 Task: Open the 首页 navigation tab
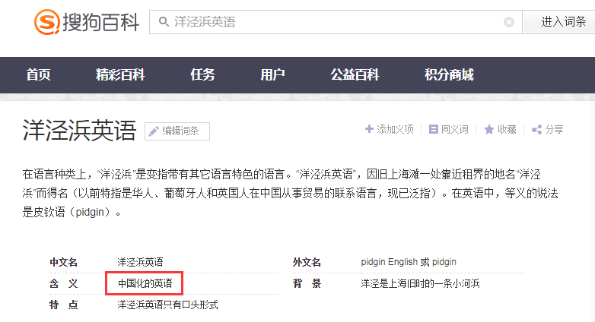pyautogui.click(x=38, y=74)
